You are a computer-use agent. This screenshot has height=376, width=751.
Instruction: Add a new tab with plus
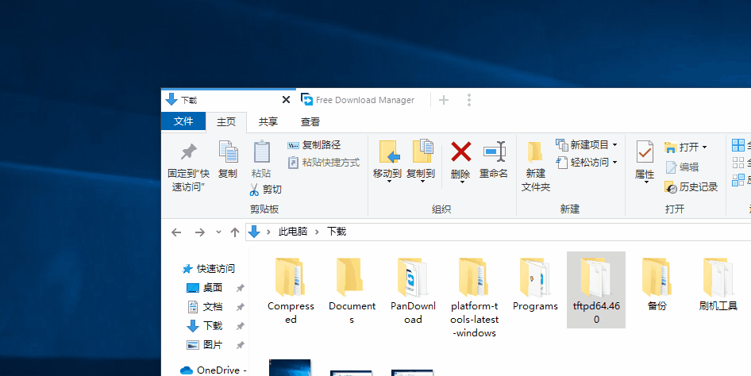pos(444,100)
